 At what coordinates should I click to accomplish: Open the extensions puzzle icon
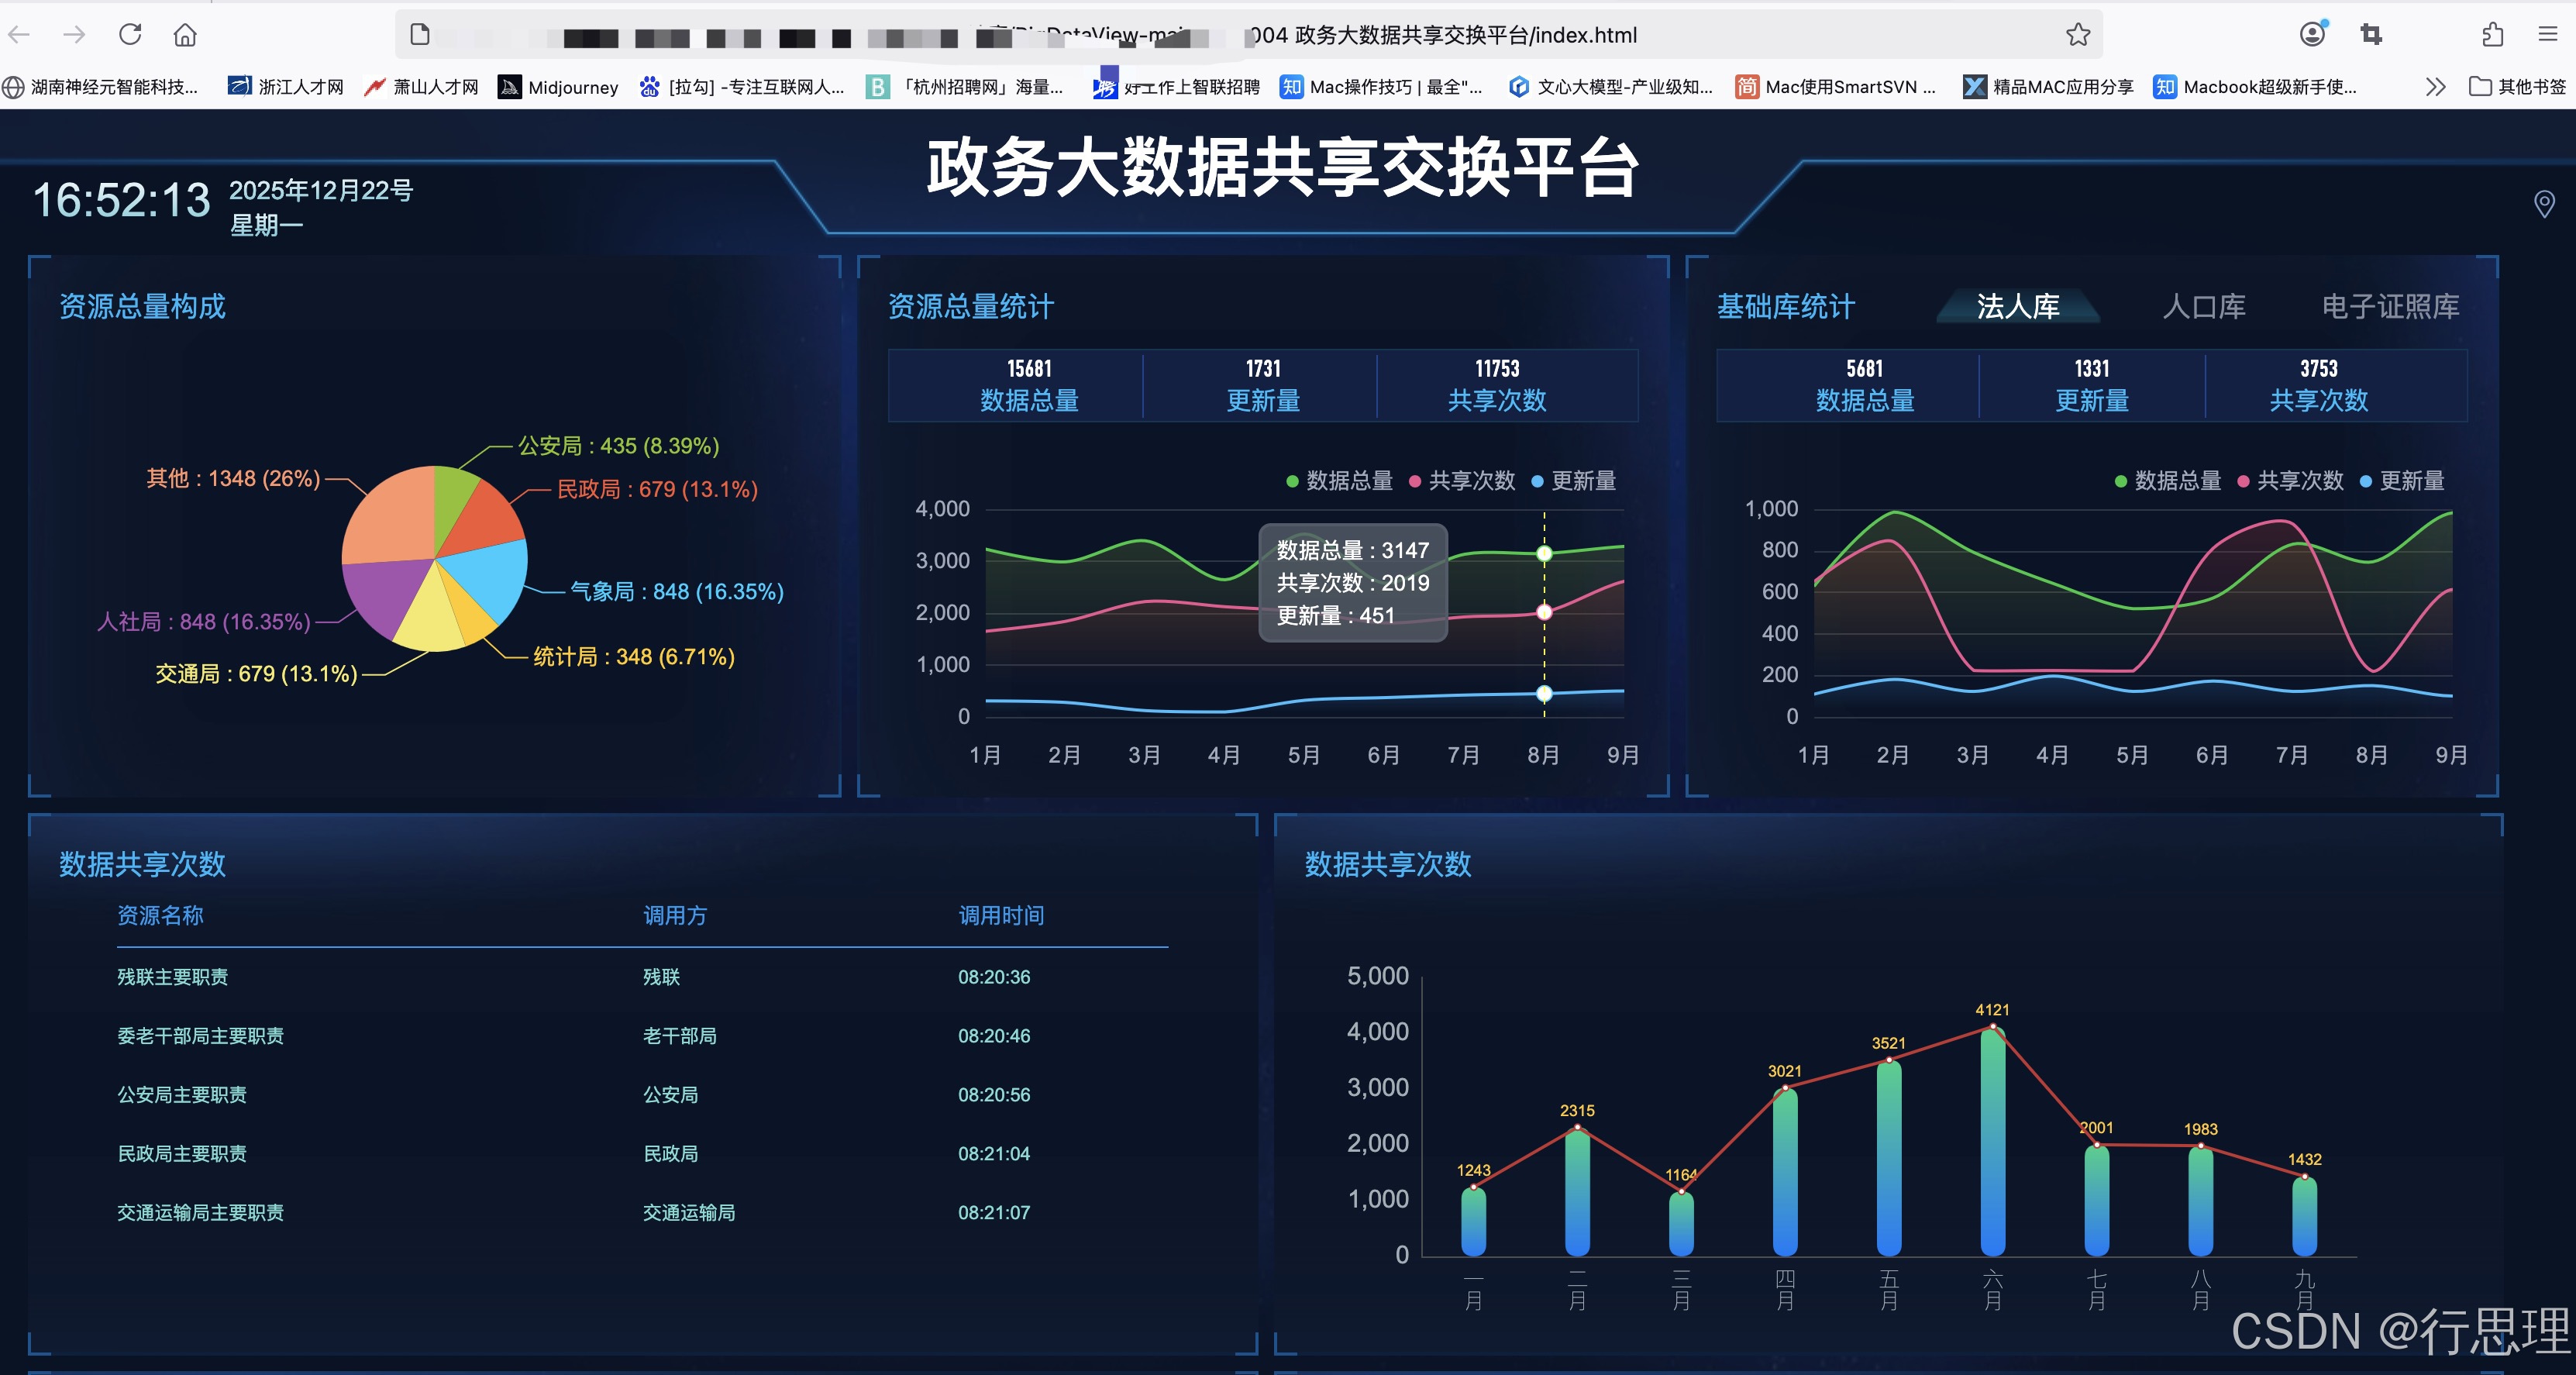pyautogui.click(x=2492, y=35)
